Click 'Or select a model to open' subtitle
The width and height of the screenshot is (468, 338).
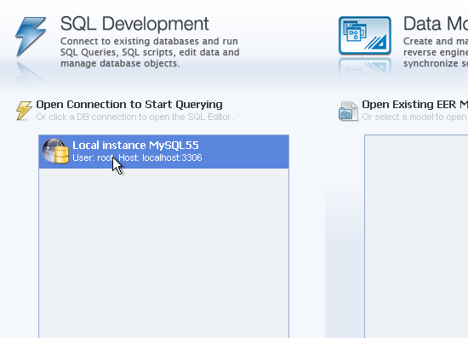pyautogui.click(x=415, y=117)
